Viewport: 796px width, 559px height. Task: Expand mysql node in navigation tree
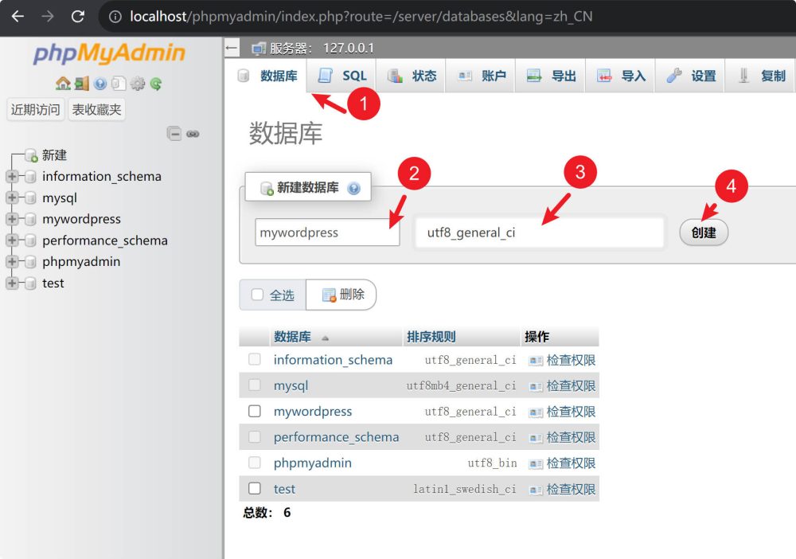click(x=12, y=197)
